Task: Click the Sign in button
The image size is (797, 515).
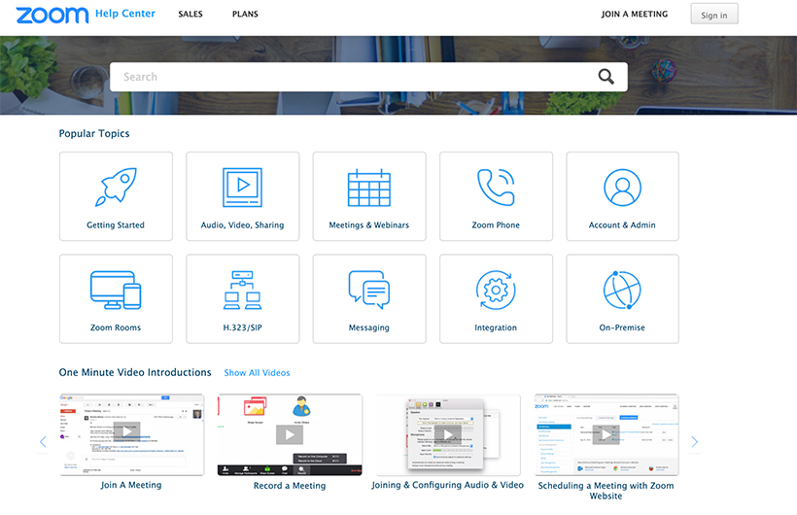Action: tap(714, 15)
